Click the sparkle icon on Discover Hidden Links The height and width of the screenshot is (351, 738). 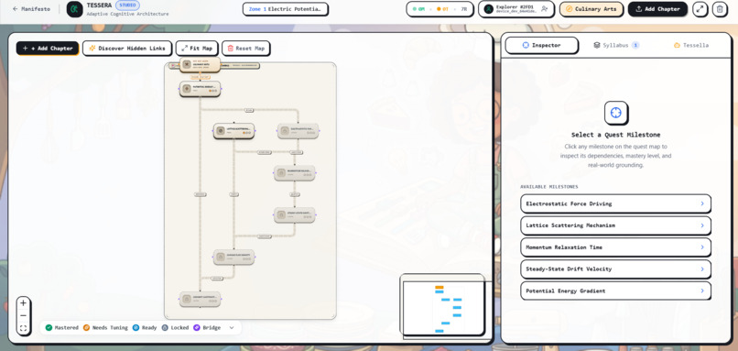coord(92,48)
